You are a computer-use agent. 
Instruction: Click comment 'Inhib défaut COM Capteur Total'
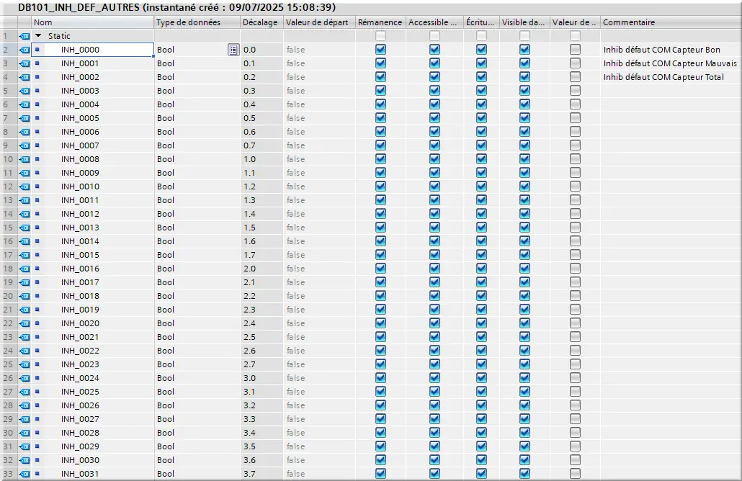pos(663,77)
